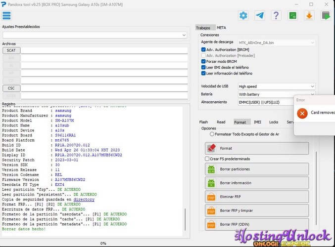Click Product Model value SM-A107M
The width and height of the screenshot is (335, 247).
(x=64, y=121)
